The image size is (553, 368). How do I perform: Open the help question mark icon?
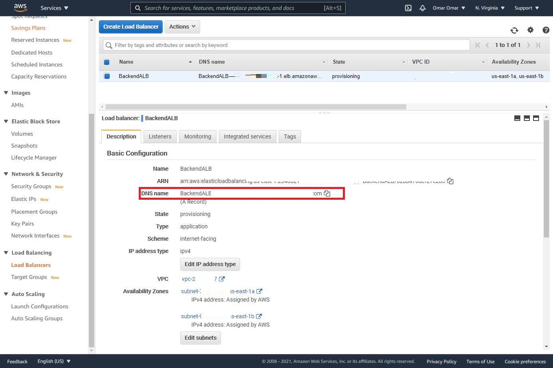coord(546,30)
